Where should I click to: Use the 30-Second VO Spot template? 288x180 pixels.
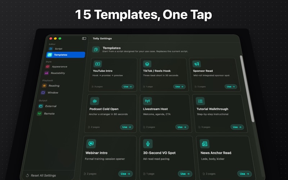point(185,174)
